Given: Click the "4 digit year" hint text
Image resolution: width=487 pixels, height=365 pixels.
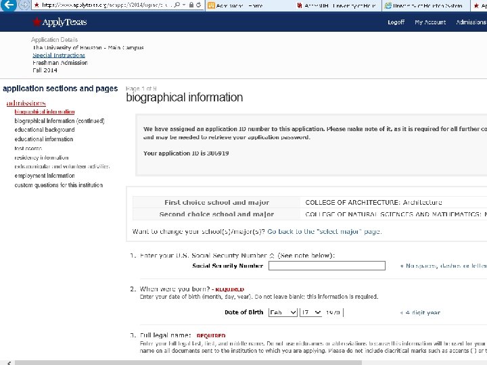Looking at the screenshot, I should pyautogui.click(x=423, y=312).
